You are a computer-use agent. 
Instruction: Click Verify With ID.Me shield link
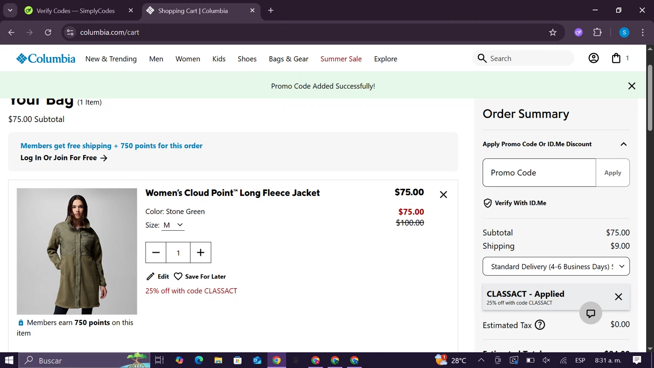pos(515,203)
